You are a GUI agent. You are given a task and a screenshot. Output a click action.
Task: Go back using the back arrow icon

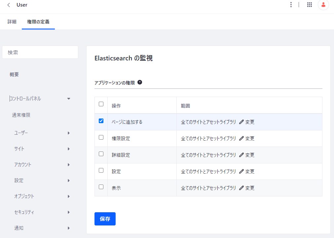(x=9, y=5)
